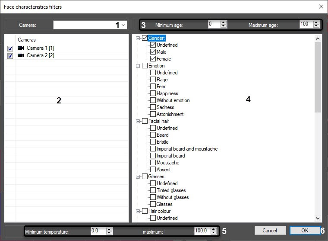Check Undefined under Glasses

153,183
